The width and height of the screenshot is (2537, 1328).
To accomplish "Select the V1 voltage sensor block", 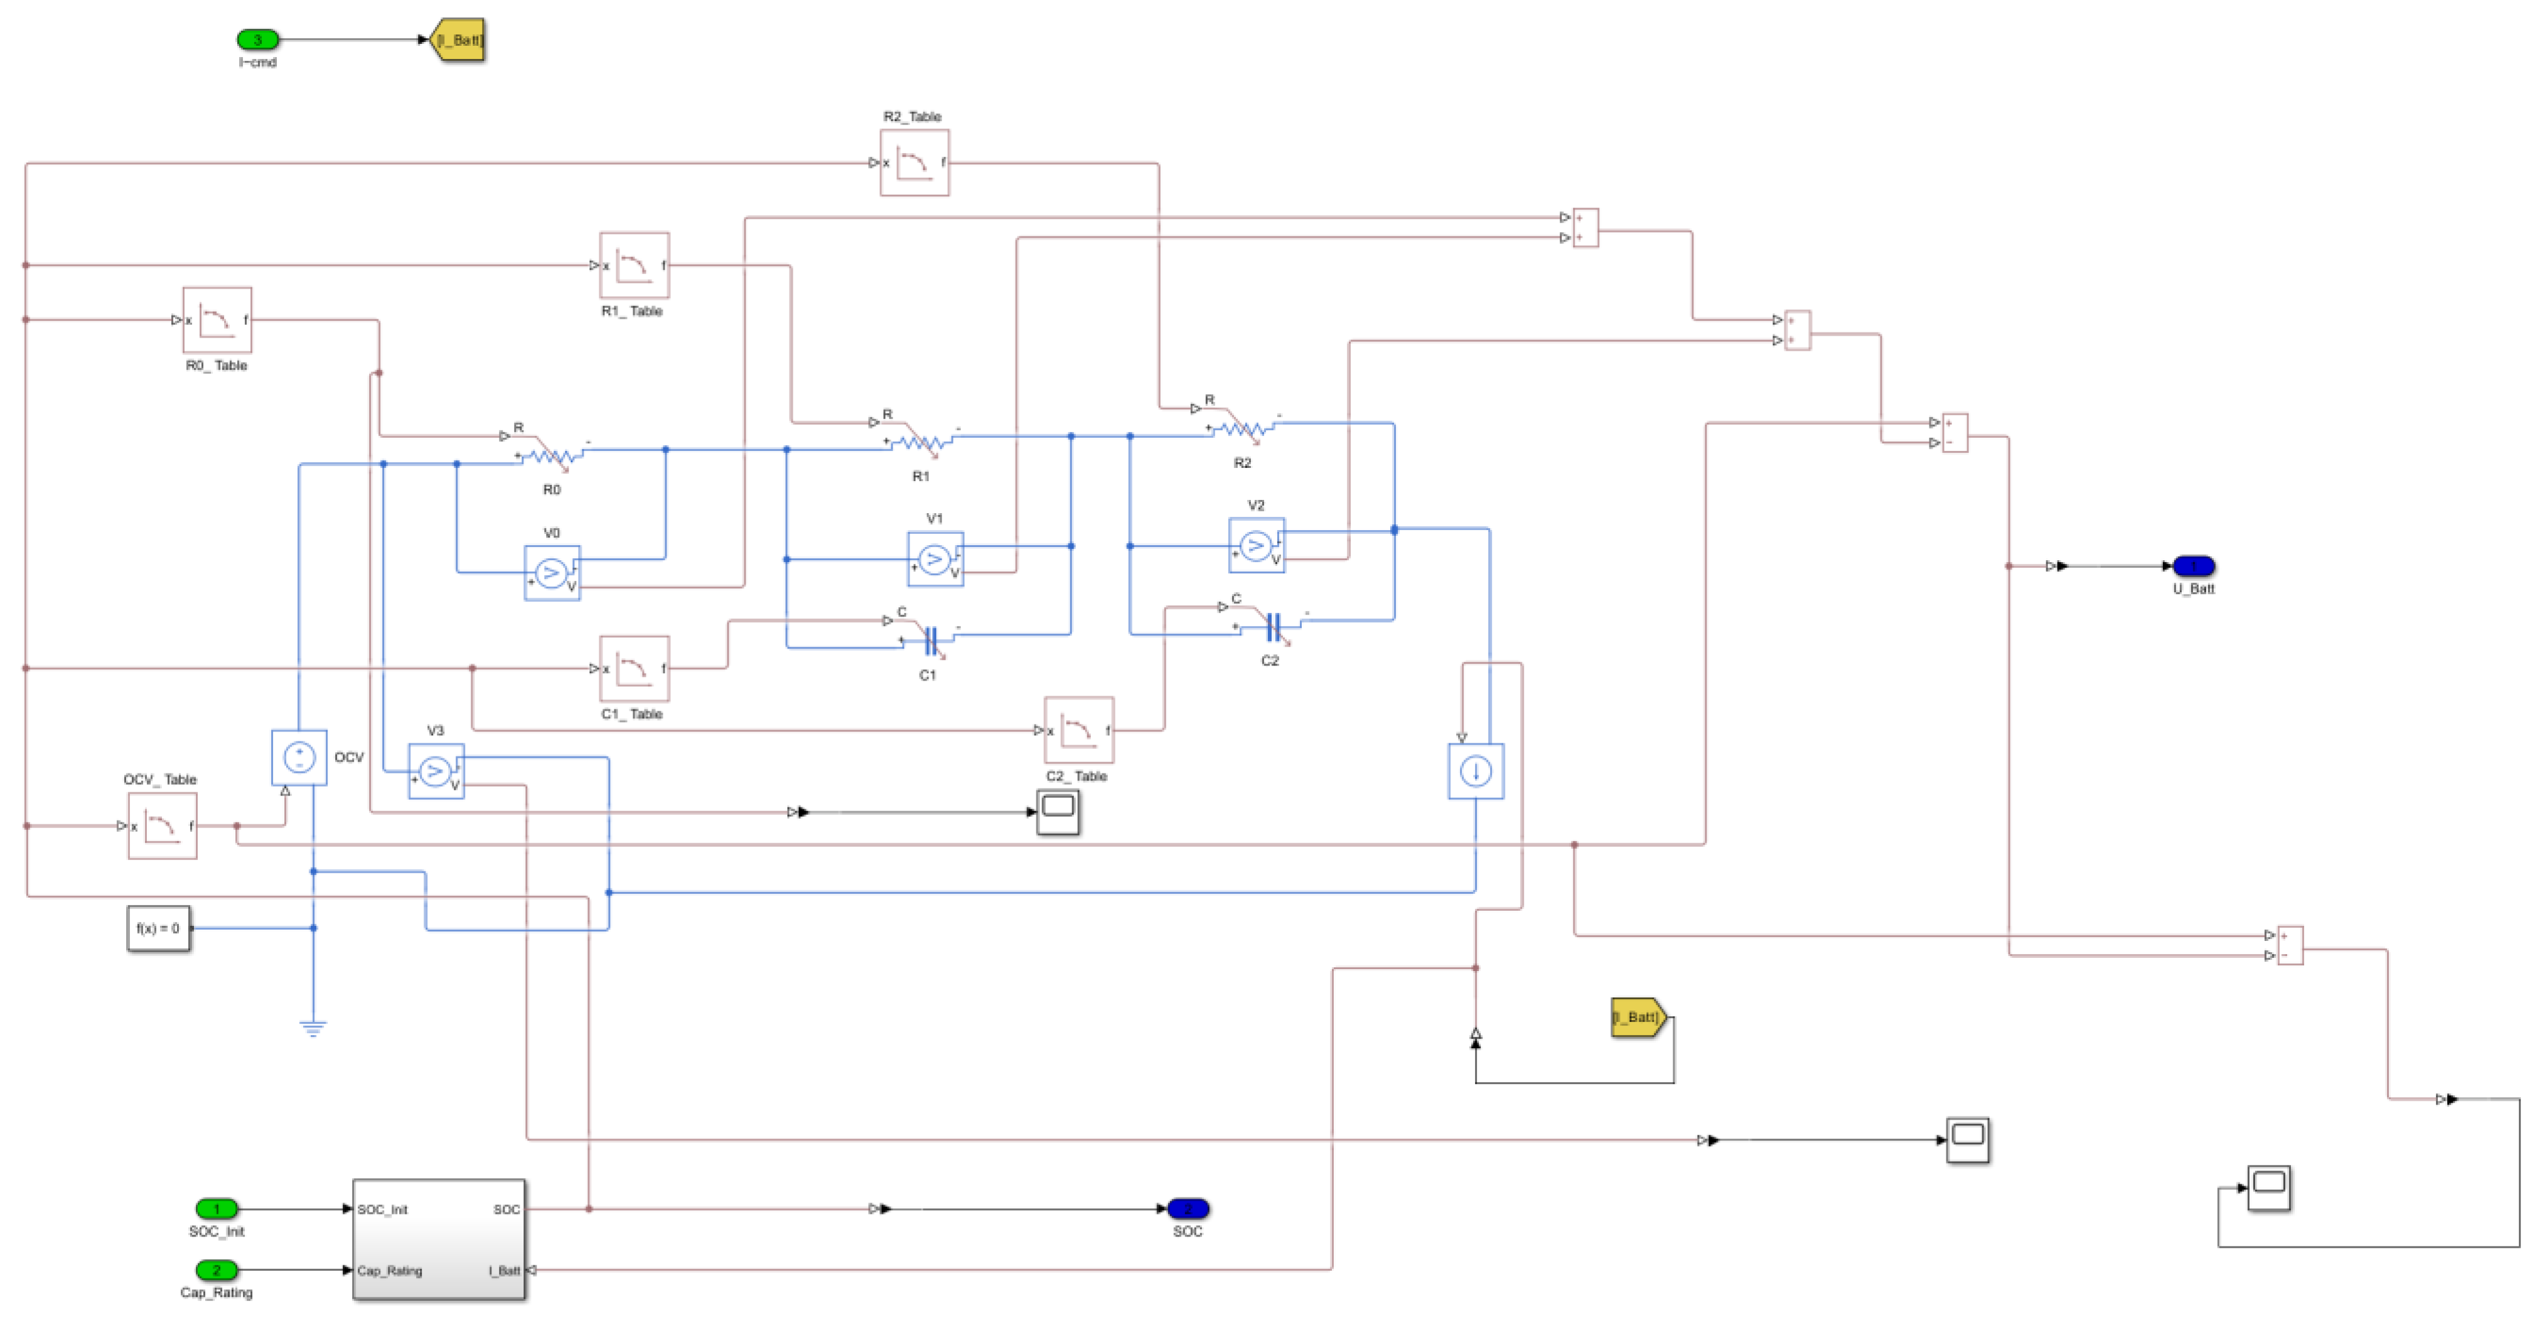I will point(935,559).
